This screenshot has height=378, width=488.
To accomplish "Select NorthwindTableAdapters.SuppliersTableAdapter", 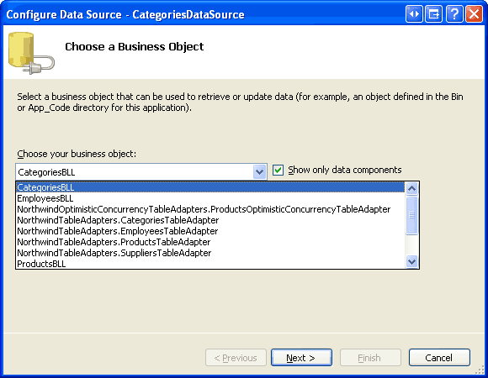I will point(210,253).
